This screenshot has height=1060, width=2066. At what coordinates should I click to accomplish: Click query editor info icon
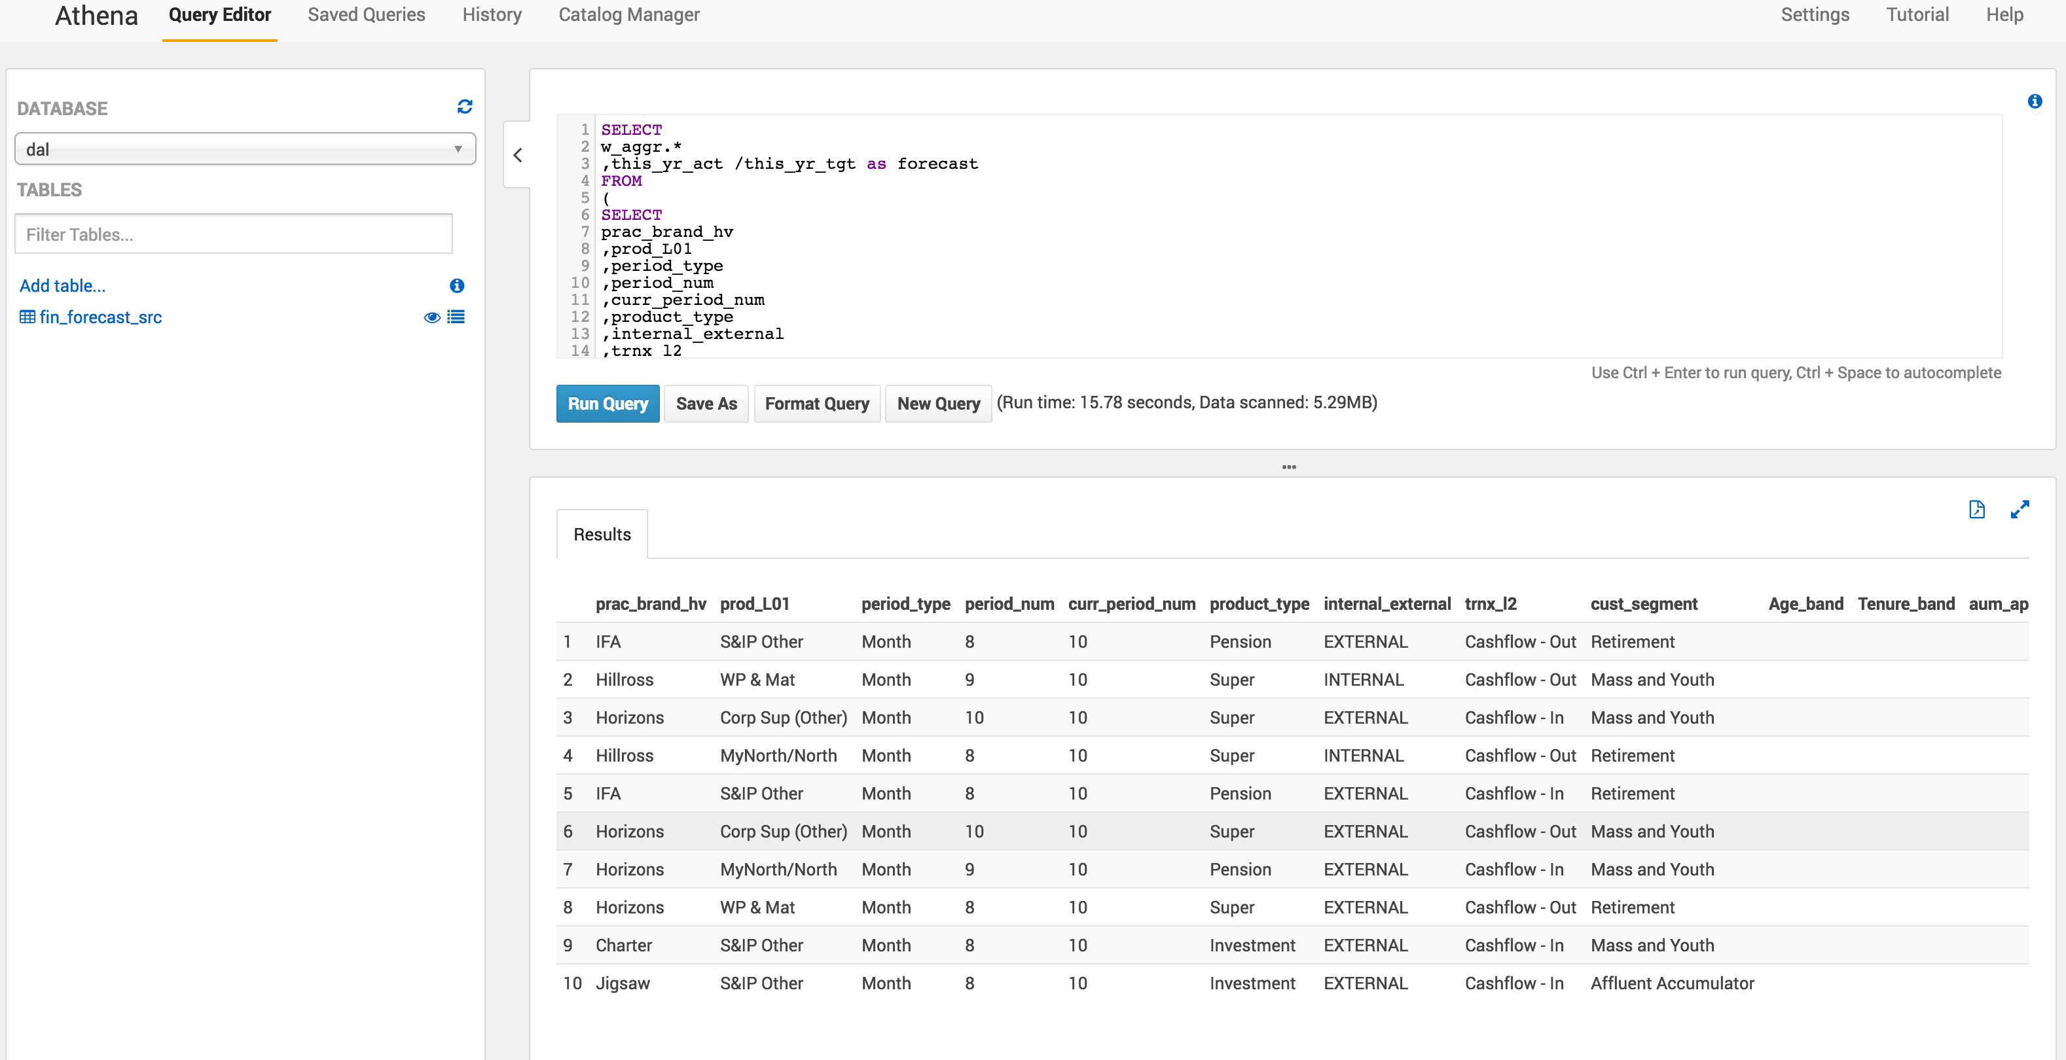[2034, 102]
